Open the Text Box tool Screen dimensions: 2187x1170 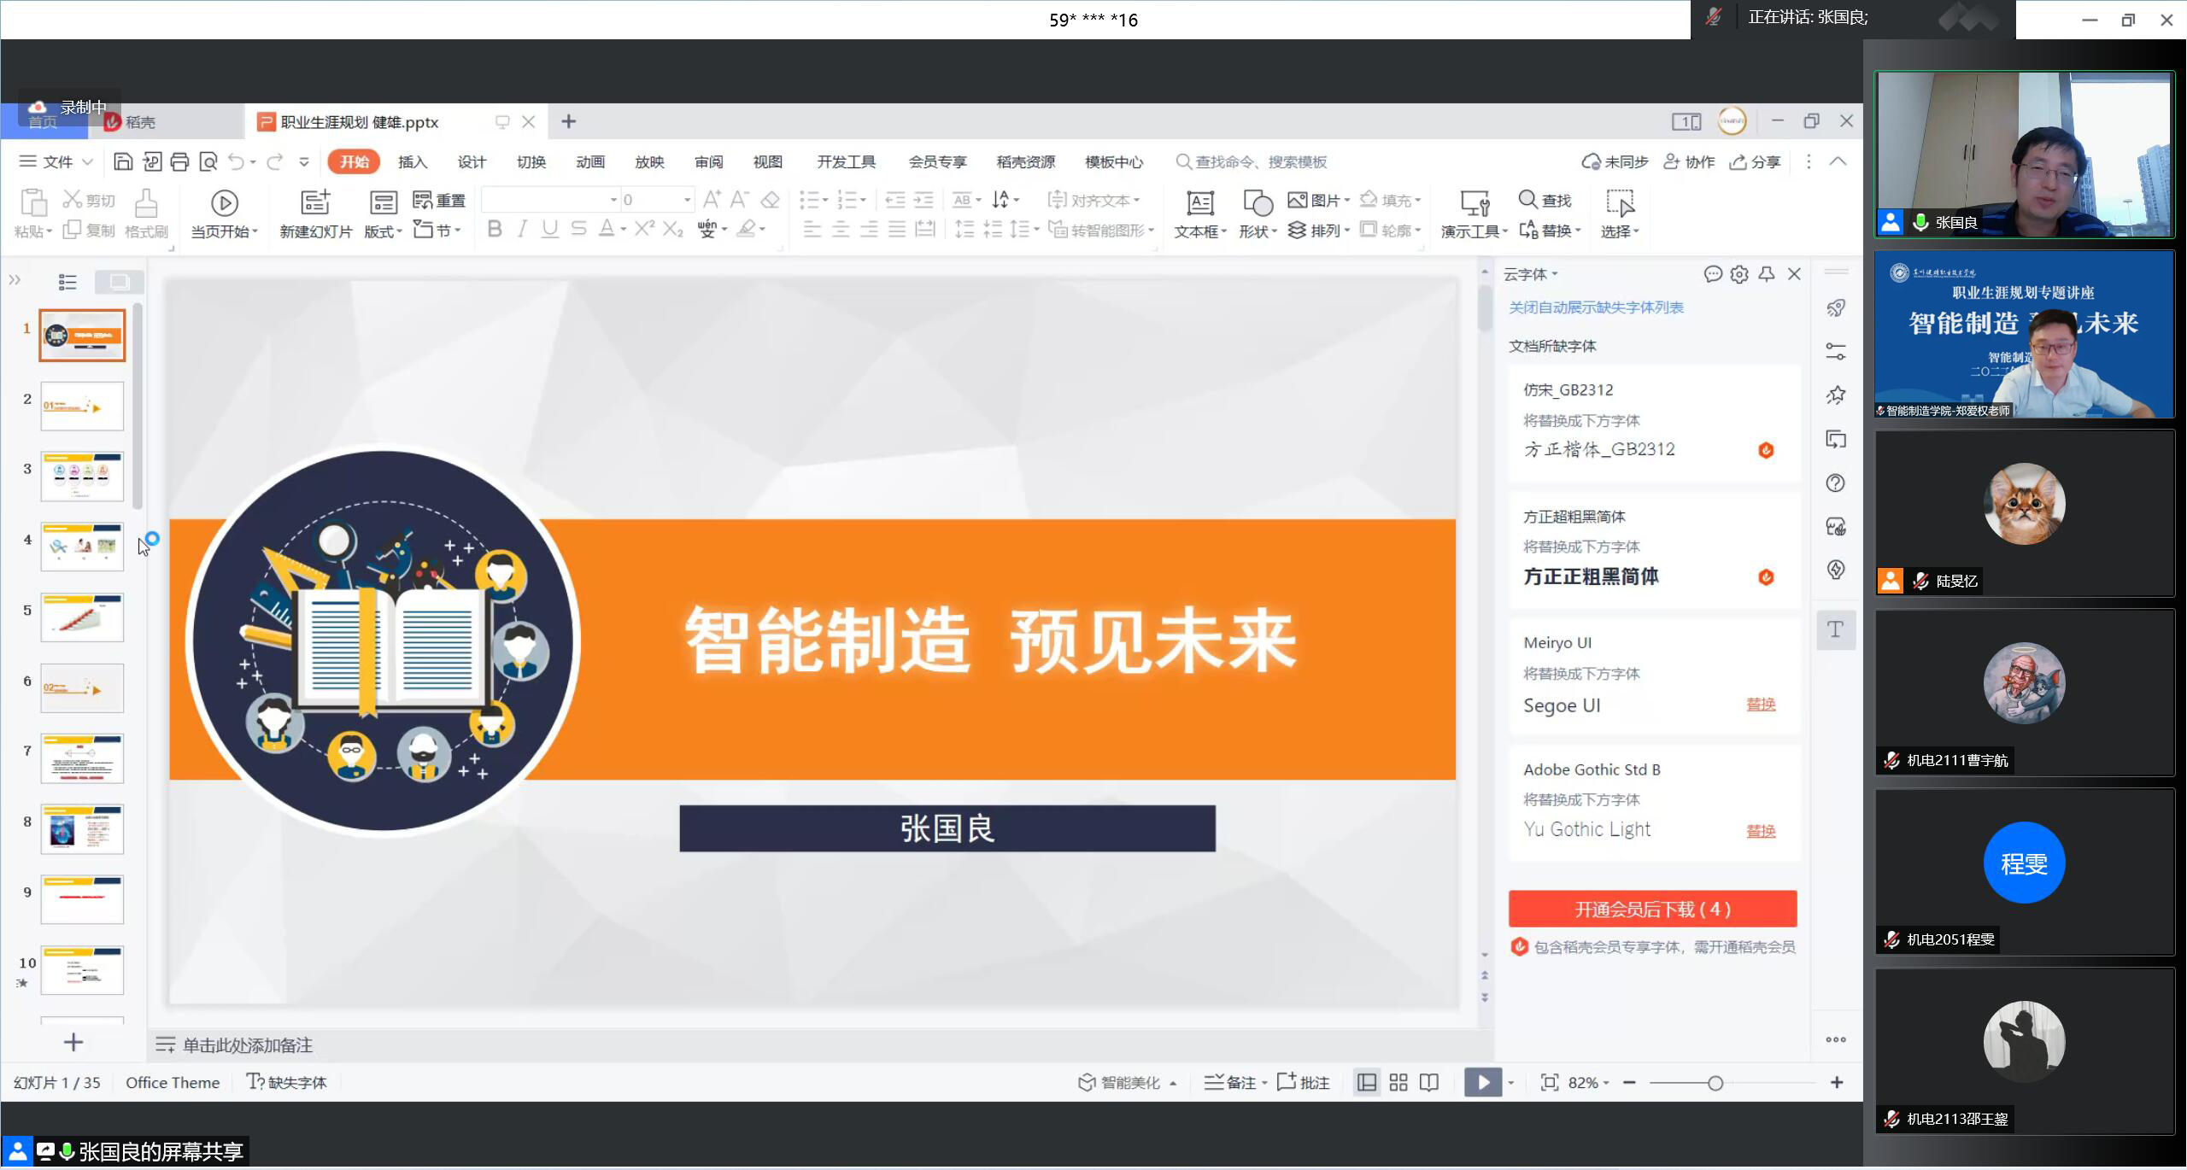tap(1199, 203)
